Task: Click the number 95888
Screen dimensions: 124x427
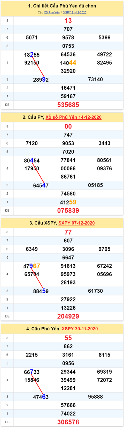Action: pos(96,397)
